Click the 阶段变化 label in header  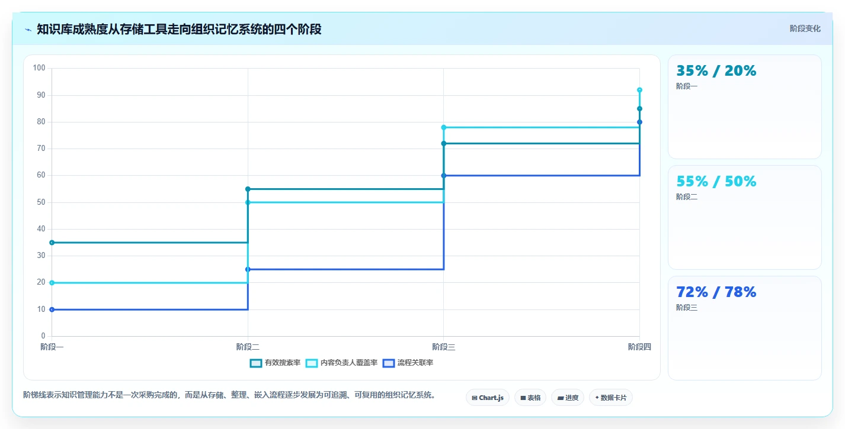click(x=805, y=28)
